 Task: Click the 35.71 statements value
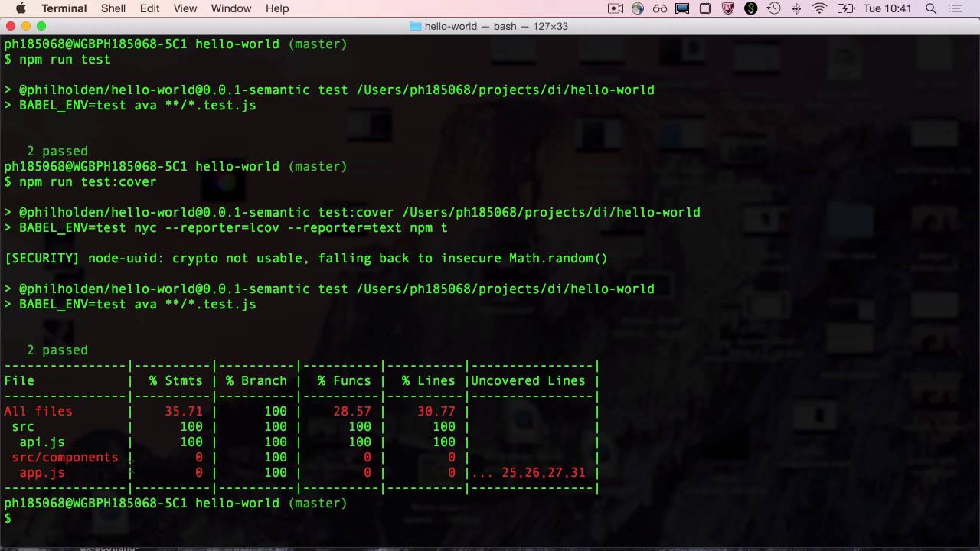click(184, 412)
